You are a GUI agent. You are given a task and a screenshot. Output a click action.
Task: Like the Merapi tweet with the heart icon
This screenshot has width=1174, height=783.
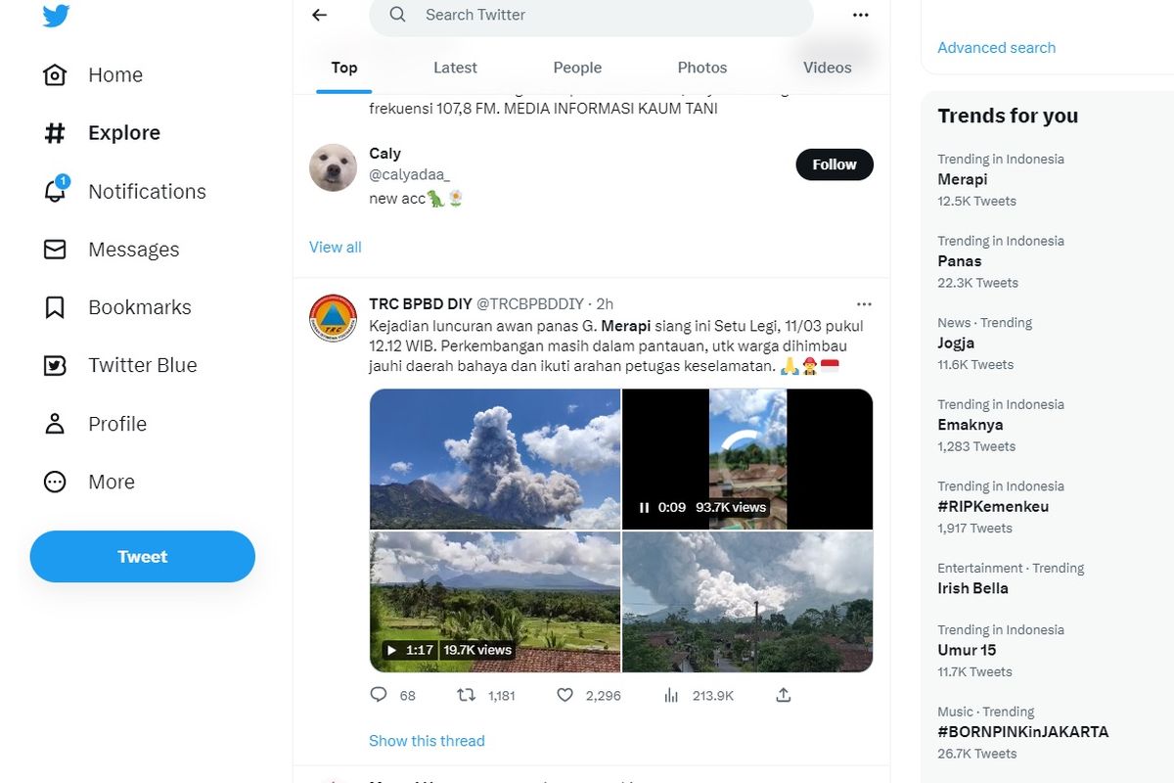pyautogui.click(x=564, y=695)
